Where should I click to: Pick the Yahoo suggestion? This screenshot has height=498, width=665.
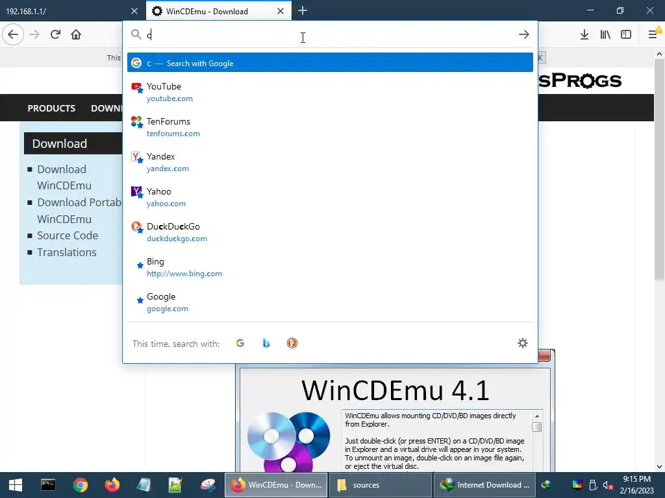[330, 197]
